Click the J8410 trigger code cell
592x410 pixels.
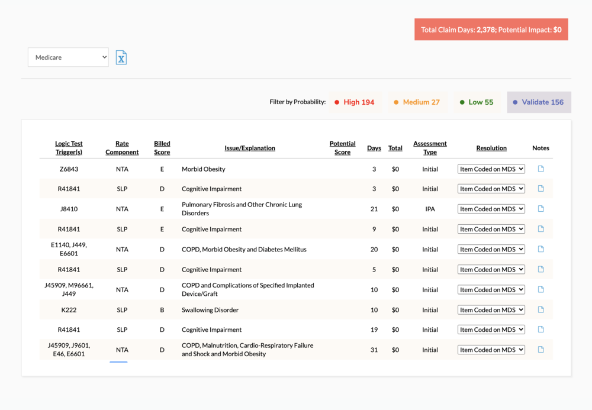(x=69, y=209)
